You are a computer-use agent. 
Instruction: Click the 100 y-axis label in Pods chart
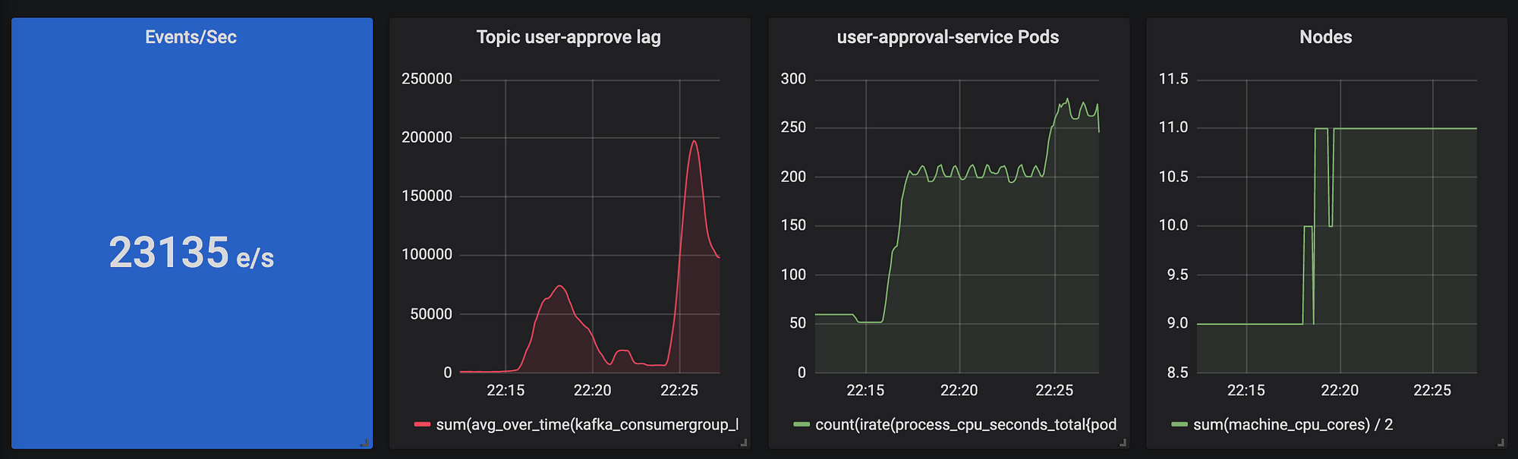coord(793,275)
